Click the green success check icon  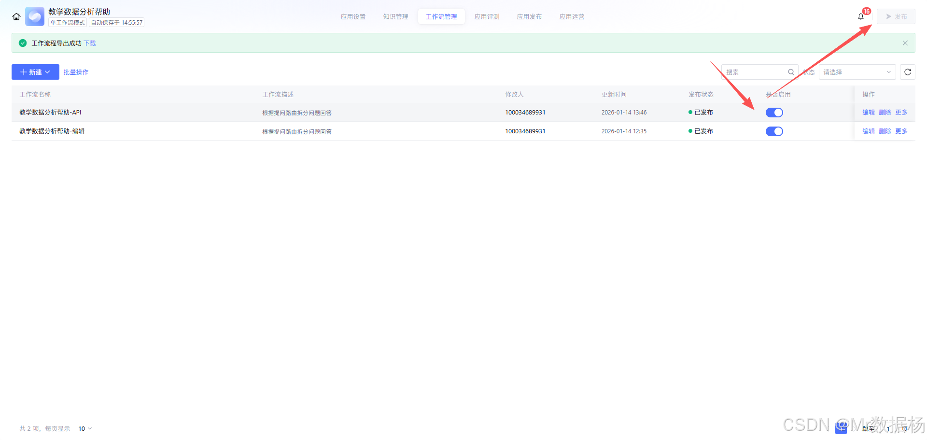(23, 43)
